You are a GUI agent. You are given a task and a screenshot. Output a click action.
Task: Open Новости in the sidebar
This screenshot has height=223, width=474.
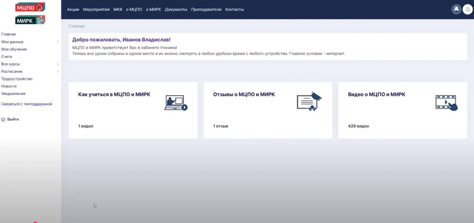pos(9,86)
